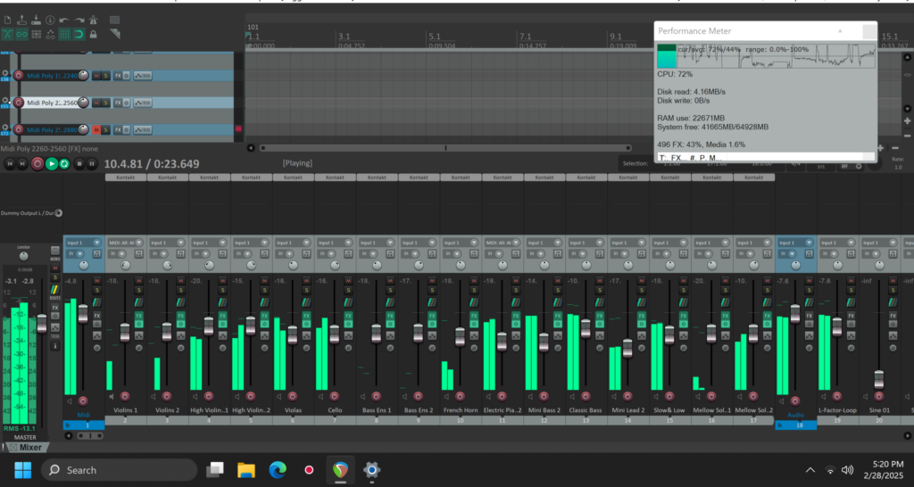Select channel number 12 strip for Mini Bass 2
Screen dimensions: 914x487
[x=544, y=420]
